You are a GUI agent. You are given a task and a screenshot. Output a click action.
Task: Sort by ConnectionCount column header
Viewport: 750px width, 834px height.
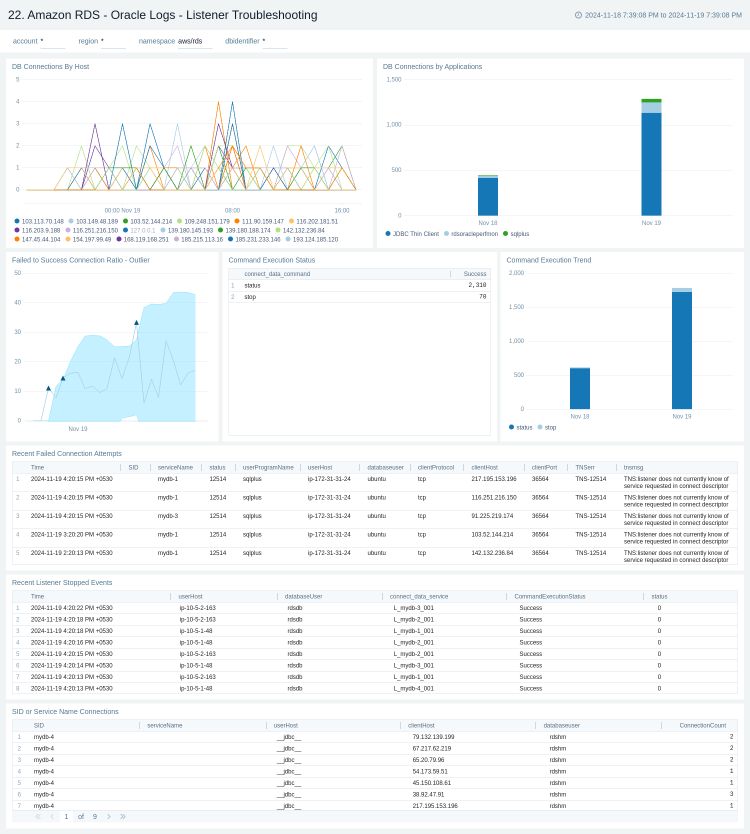tap(702, 725)
